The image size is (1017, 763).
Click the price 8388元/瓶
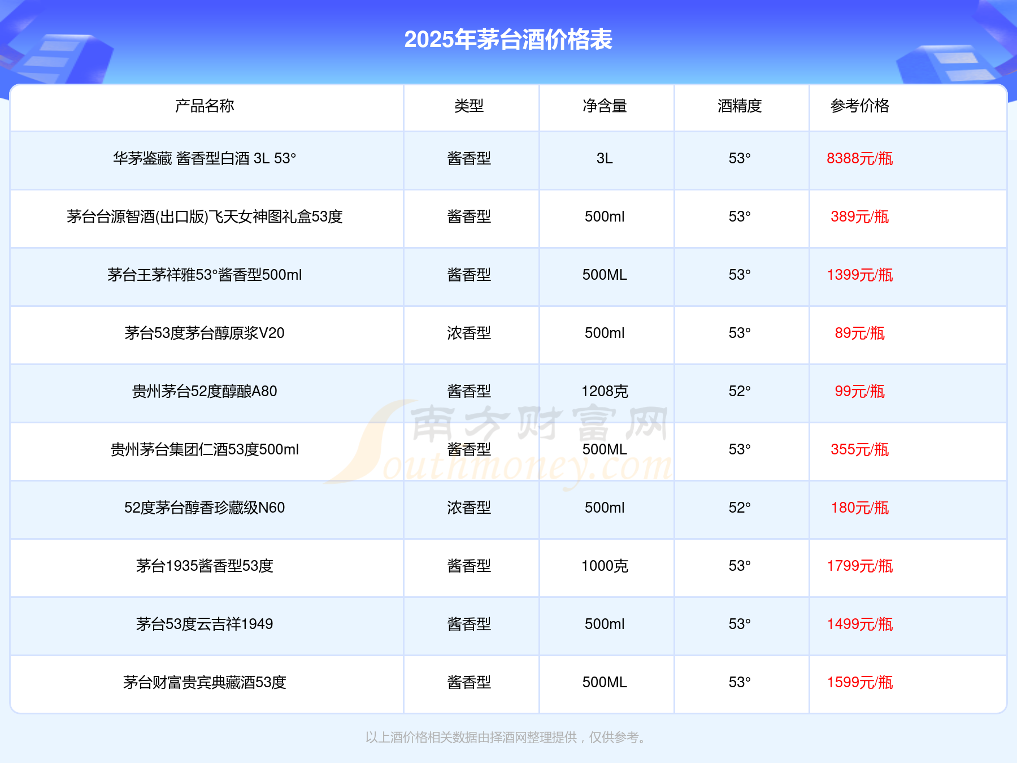860,158
